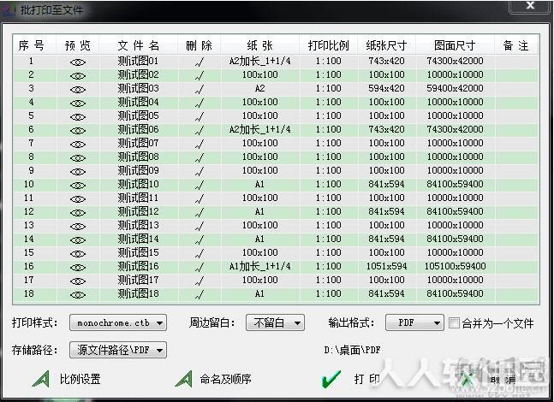The height and width of the screenshot is (402, 554).
Task: Preview 测试图11 via eye icon
Action: (x=78, y=199)
